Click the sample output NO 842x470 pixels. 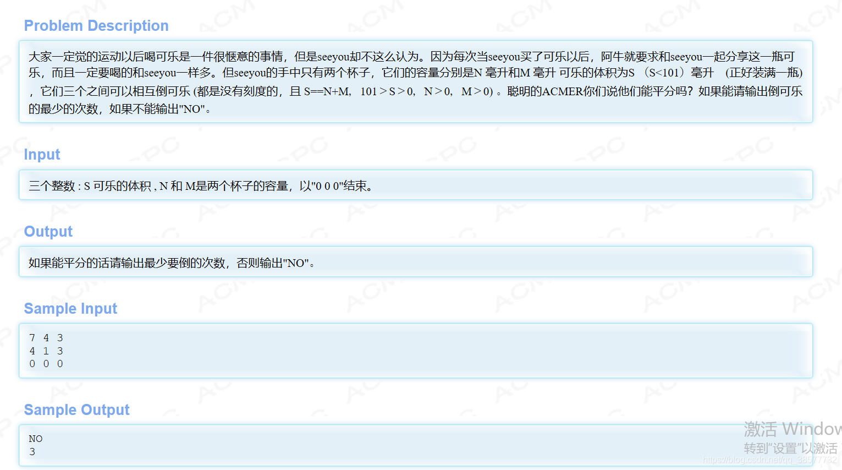pyautogui.click(x=36, y=439)
